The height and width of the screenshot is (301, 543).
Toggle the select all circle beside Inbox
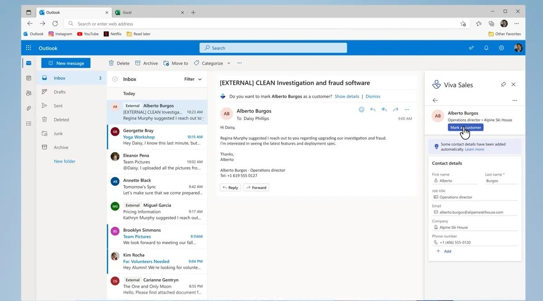coord(115,79)
